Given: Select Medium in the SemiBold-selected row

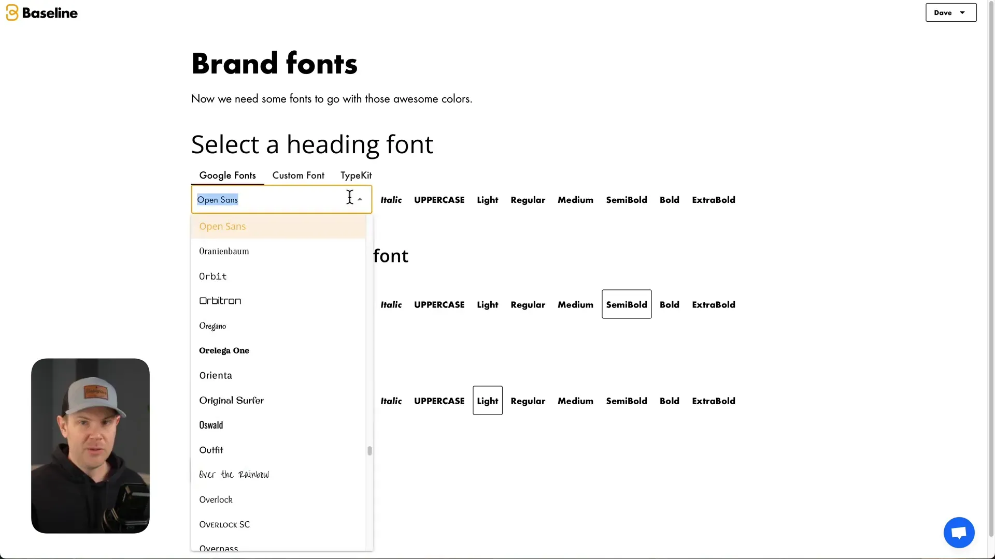Looking at the screenshot, I should click(575, 304).
